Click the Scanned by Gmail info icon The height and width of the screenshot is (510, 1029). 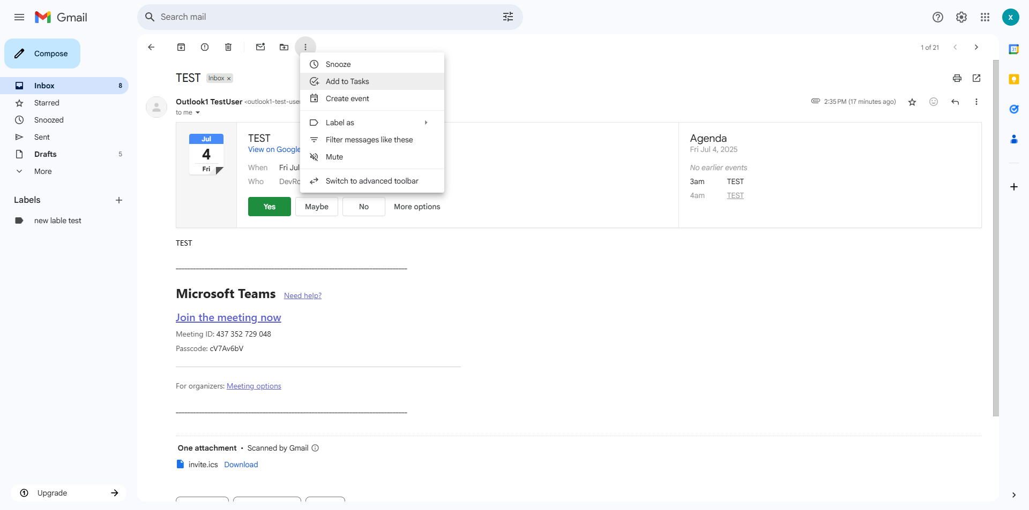(315, 448)
